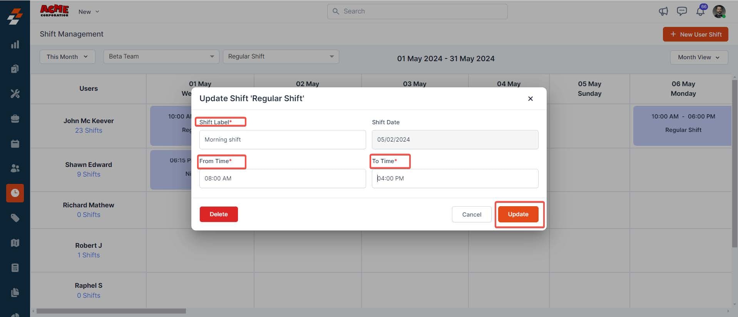Click the Cancel button

coord(472,215)
